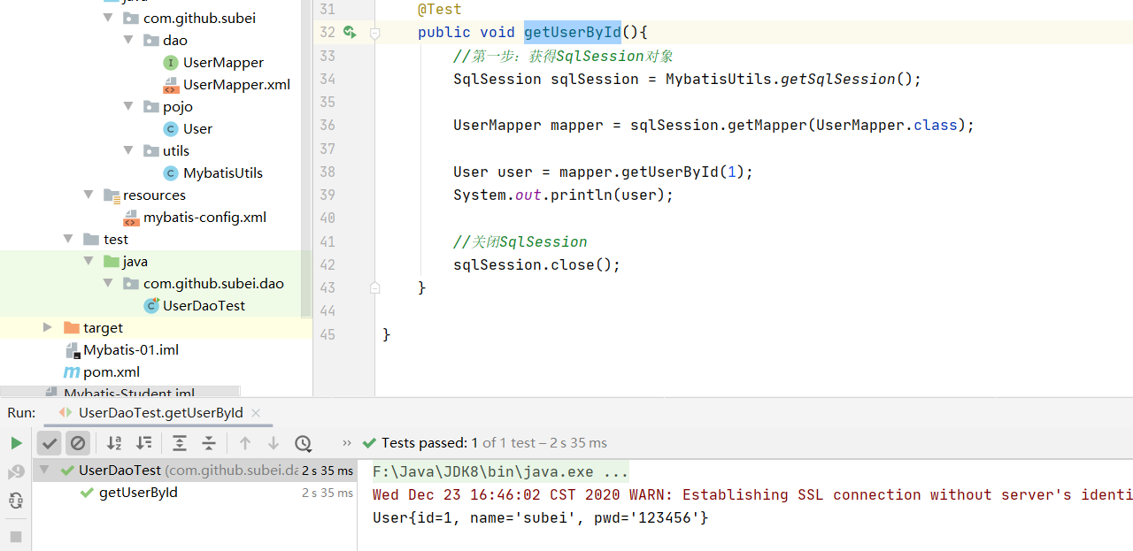The image size is (1133, 551).
Task: Open UserMapper.xml in project tree
Action: tap(235, 85)
